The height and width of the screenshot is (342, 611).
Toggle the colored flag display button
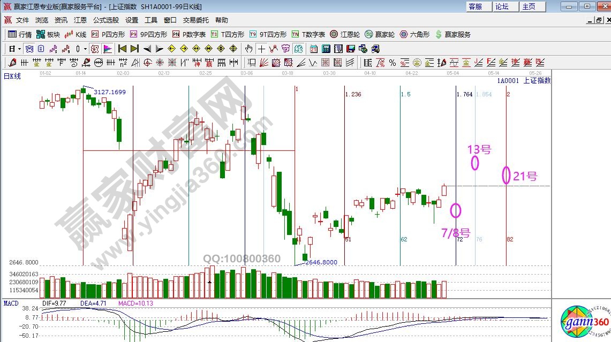click(x=108, y=49)
